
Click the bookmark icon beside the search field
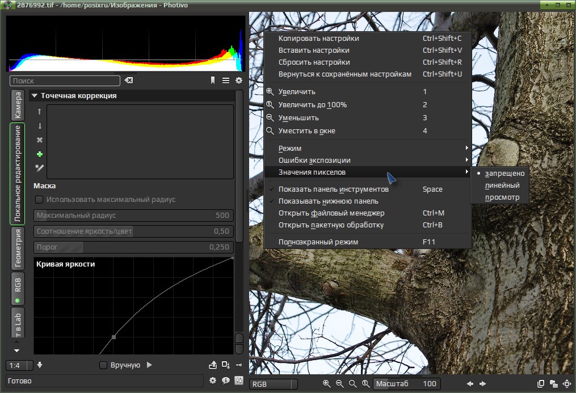[x=213, y=81]
